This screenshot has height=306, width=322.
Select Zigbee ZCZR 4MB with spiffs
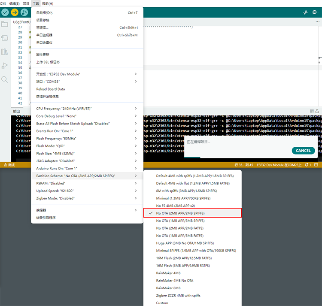point(192,295)
